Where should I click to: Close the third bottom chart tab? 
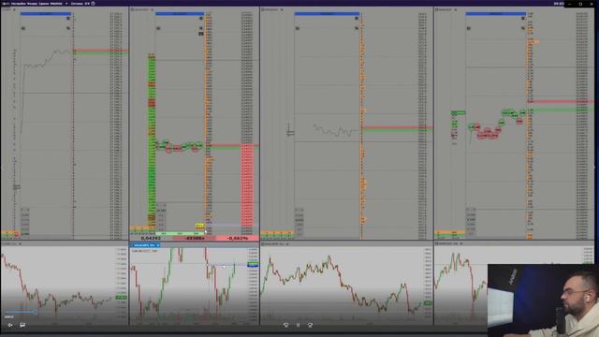pos(287,243)
